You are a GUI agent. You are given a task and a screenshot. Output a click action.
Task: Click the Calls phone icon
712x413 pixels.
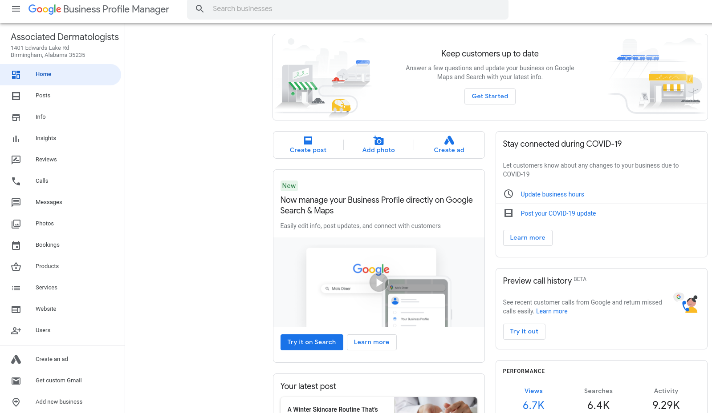pos(16,181)
